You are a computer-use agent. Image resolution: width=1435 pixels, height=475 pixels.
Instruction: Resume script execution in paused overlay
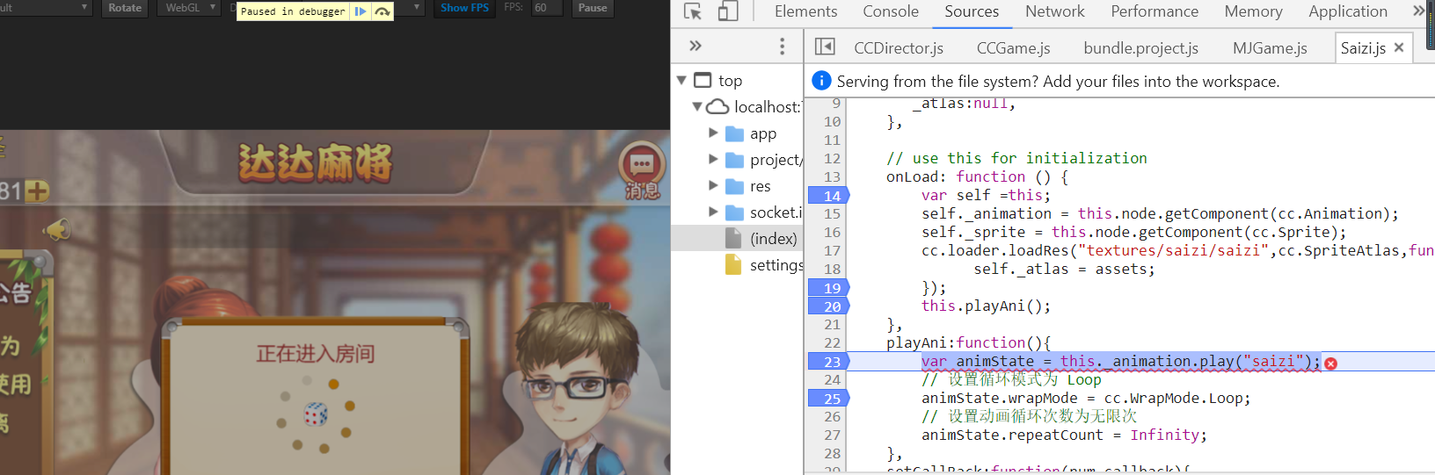click(x=360, y=11)
